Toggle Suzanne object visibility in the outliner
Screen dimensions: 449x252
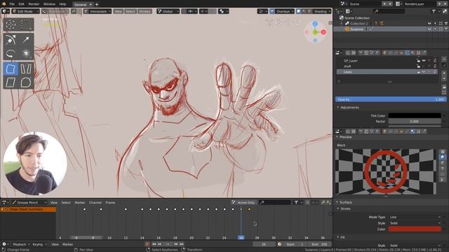[429, 29]
